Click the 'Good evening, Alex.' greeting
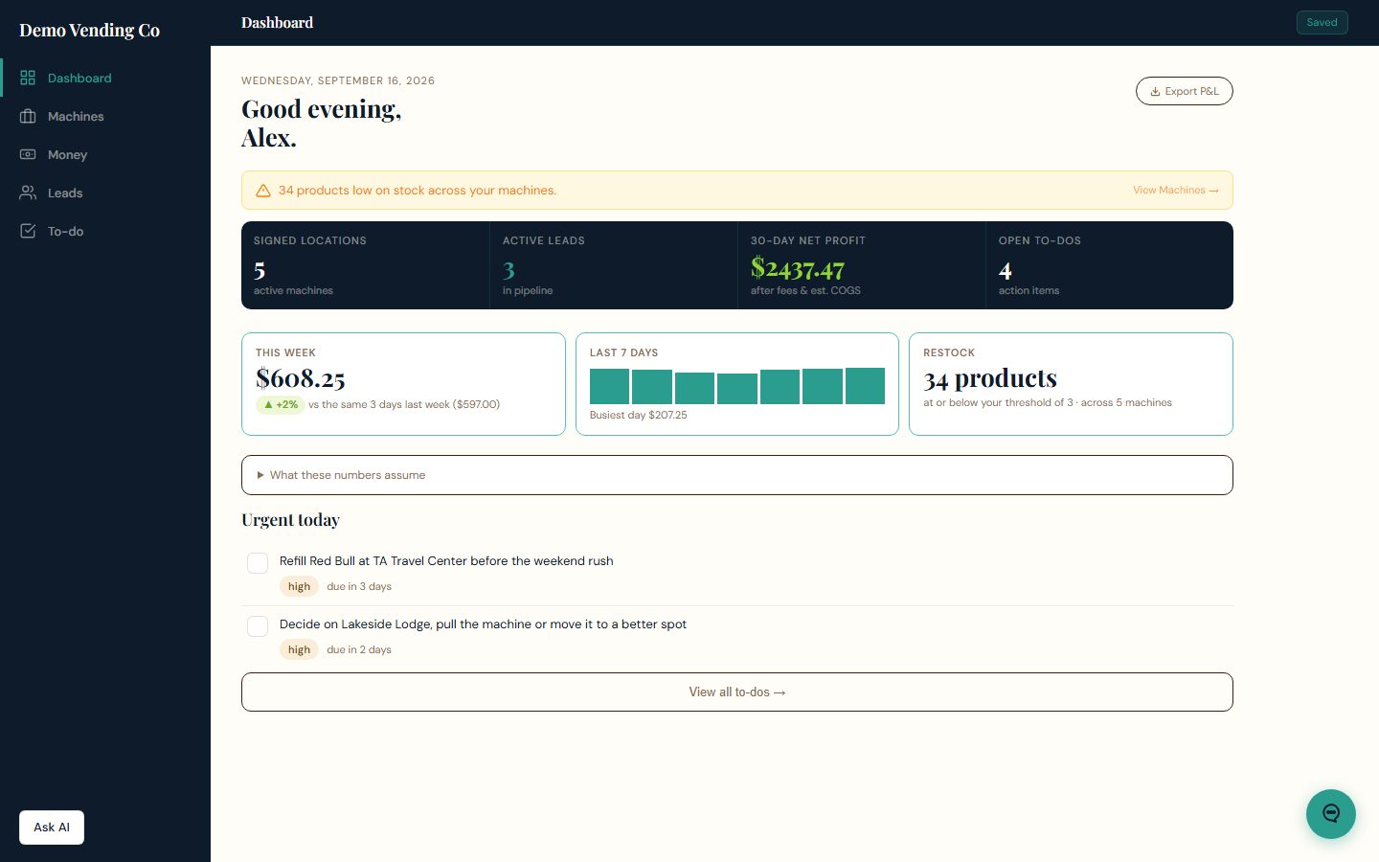 click(322, 124)
